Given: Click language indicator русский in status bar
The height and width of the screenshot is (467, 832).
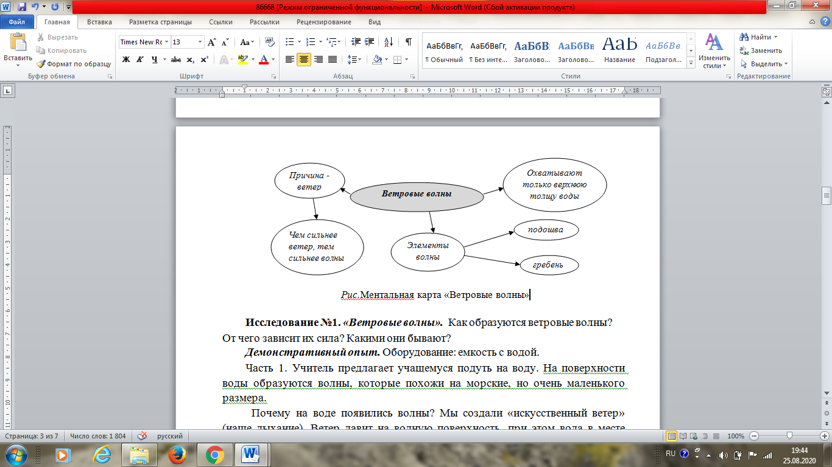Looking at the screenshot, I should point(170,436).
